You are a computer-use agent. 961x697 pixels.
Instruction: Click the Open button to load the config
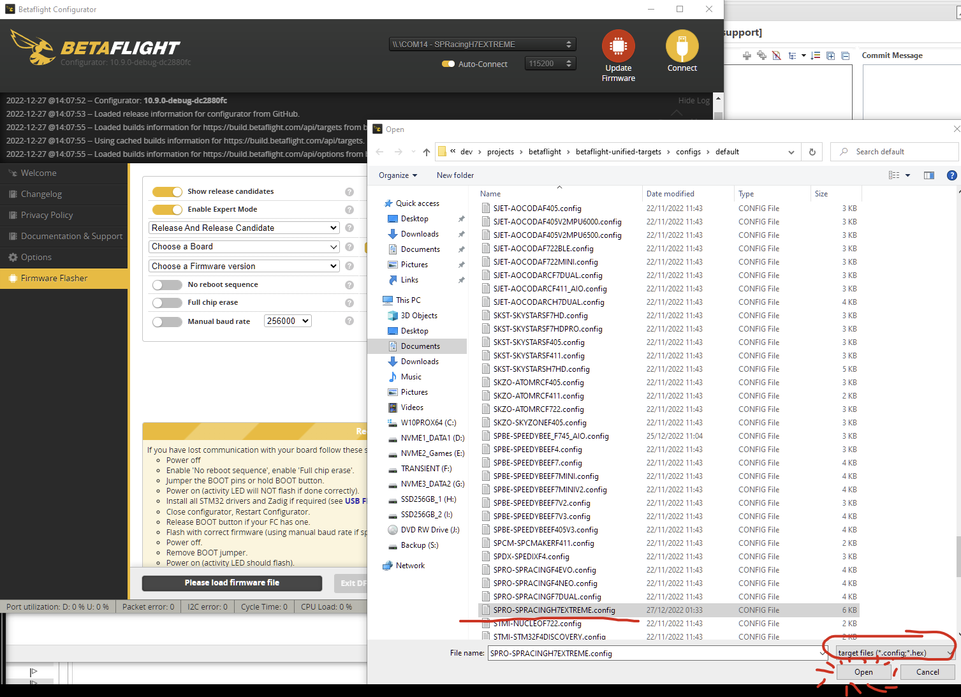tap(863, 671)
